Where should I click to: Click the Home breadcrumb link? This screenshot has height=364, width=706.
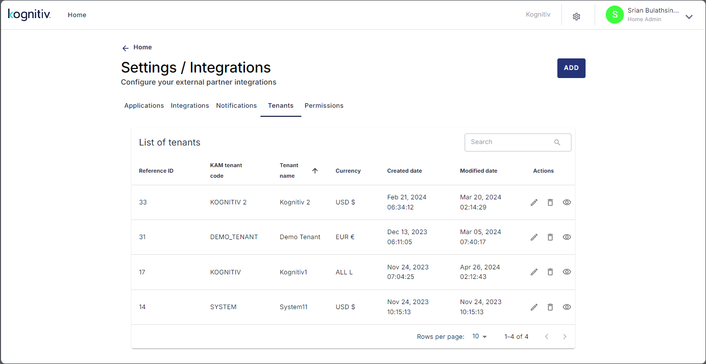[x=143, y=47]
